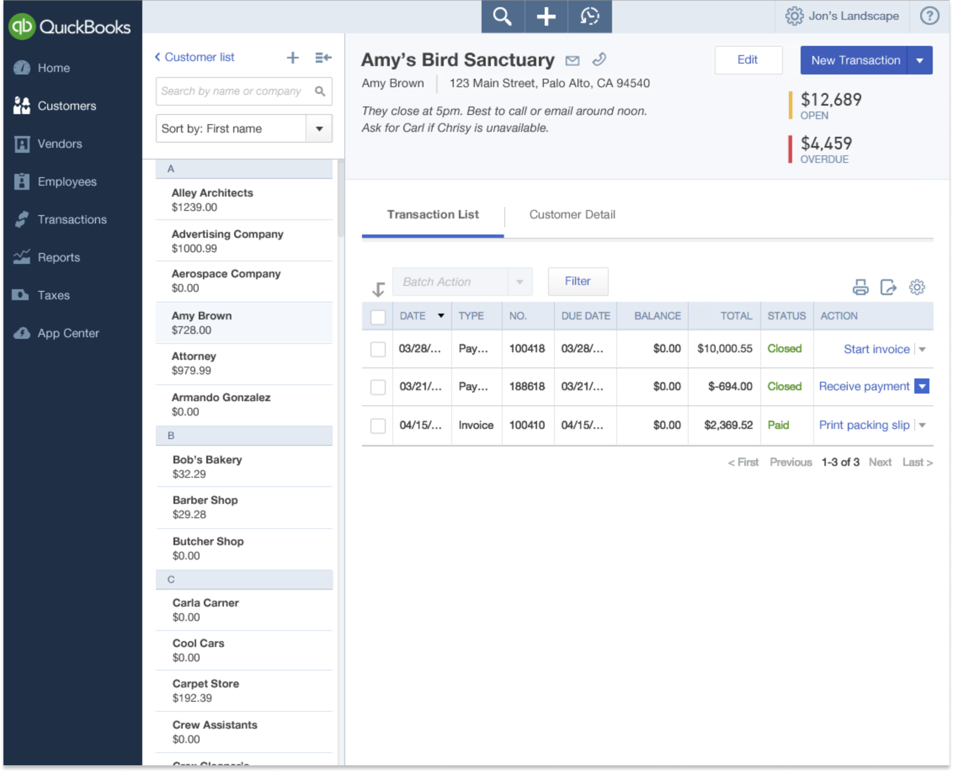The image size is (953, 772).
Task: Open Reports in the left navigation
Action: [x=59, y=258]
